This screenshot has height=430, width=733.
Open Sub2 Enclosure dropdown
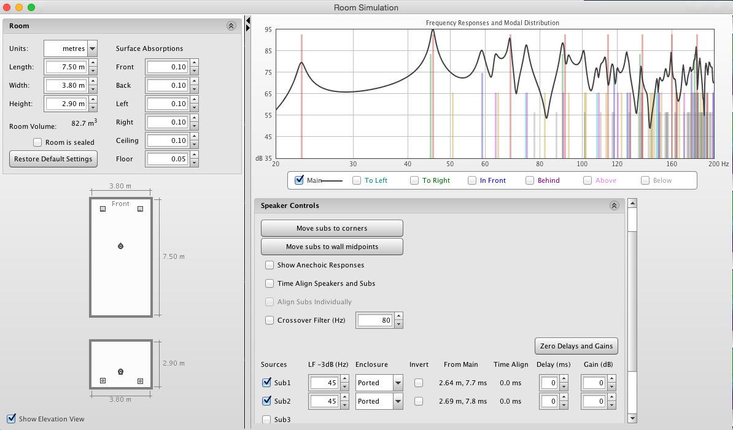(x=398, y=401)
